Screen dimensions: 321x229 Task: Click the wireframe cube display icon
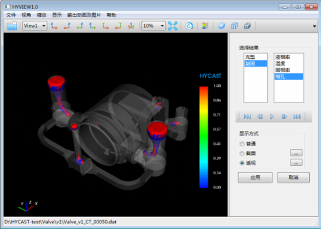coord(234,26)
